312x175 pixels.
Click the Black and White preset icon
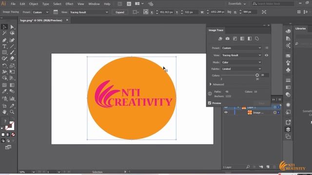coord(250,39)
